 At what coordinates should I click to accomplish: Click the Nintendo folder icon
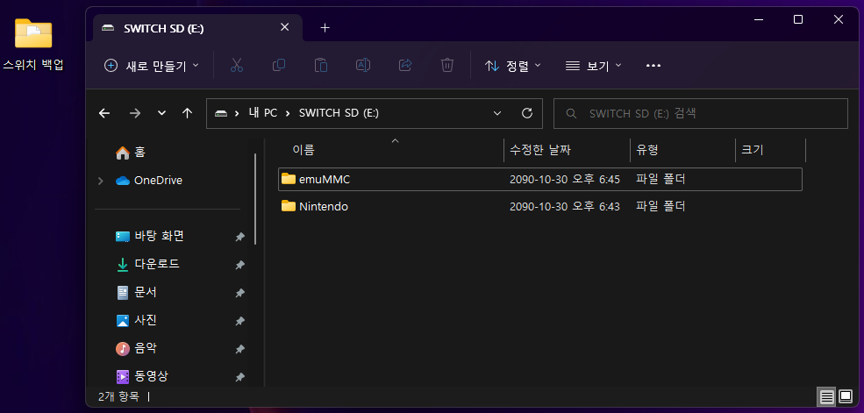click(x=289, y=207)
